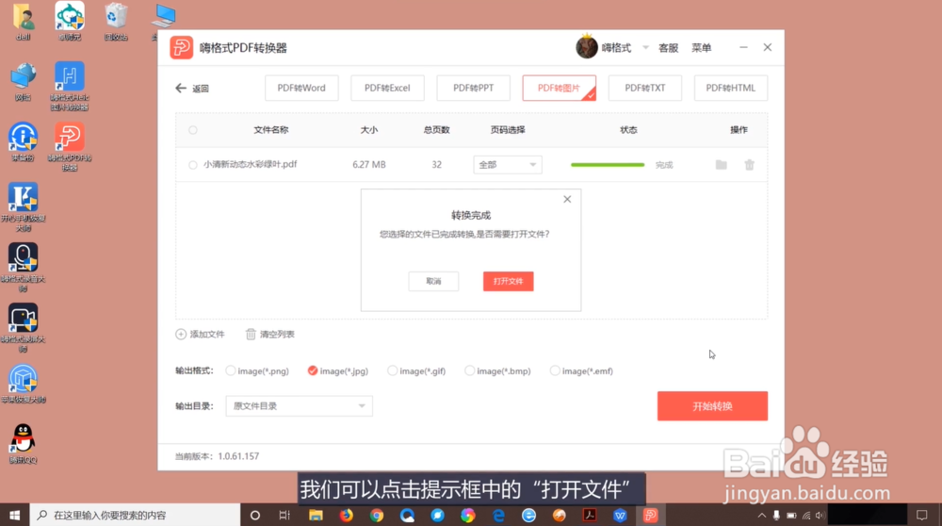Click the 小清新动态水彩绿叶.pdf file name

click(x=250, y=164)
